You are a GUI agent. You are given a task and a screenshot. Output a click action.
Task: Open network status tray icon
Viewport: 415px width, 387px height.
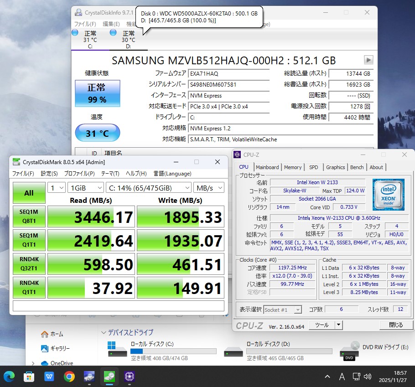[x=356, y=377]
